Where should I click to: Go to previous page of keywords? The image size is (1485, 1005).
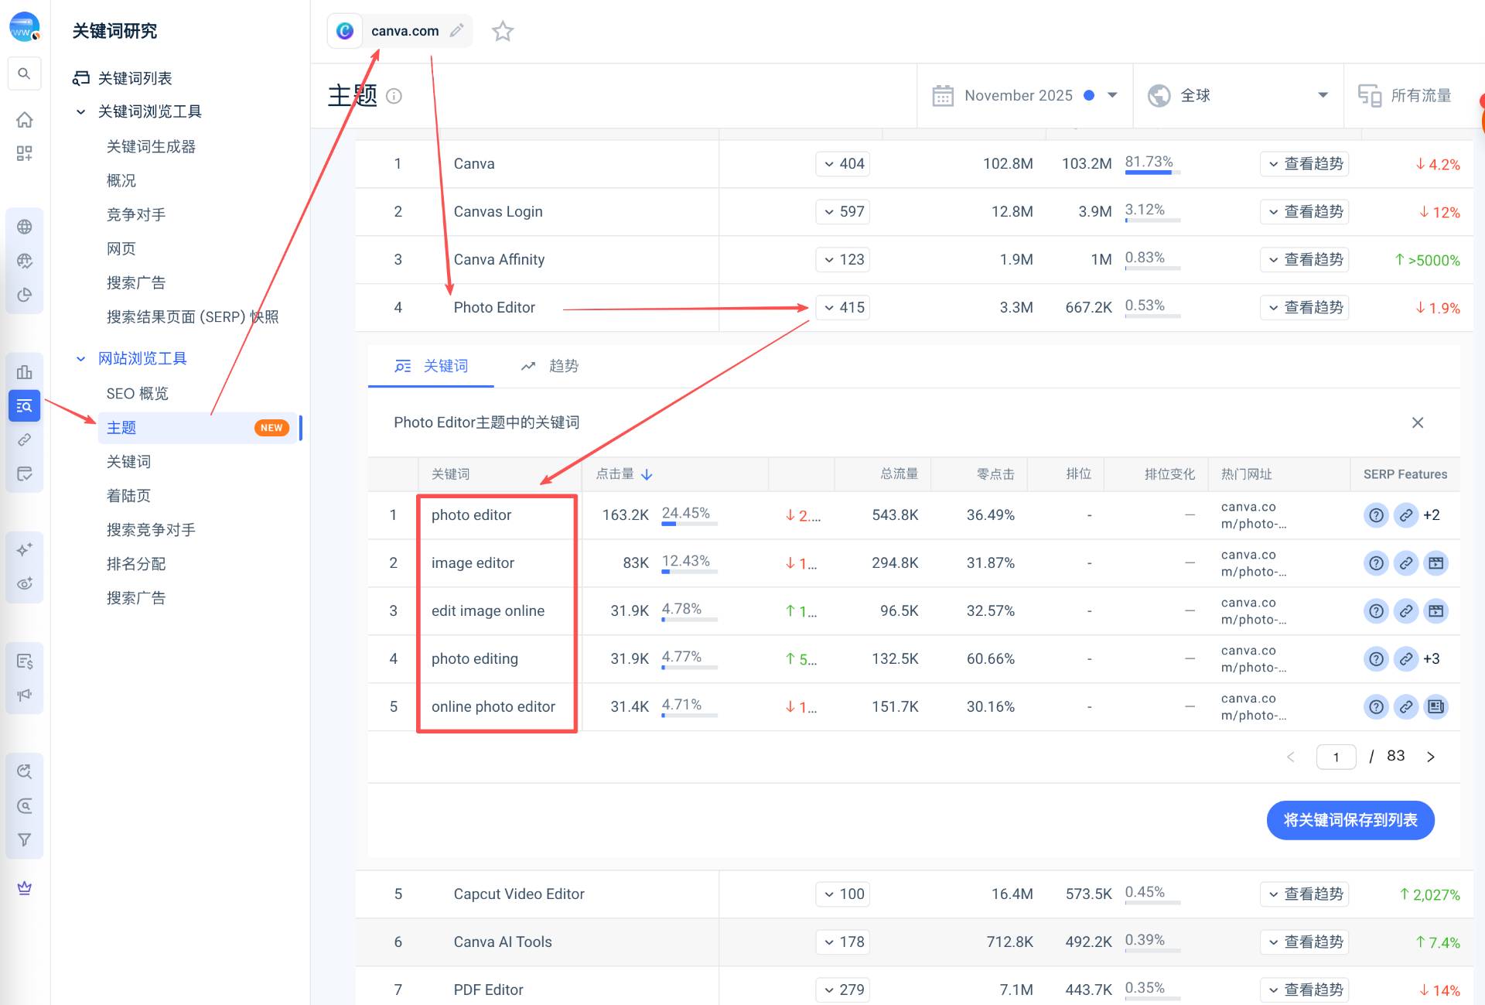click(x=1290, y=757)
